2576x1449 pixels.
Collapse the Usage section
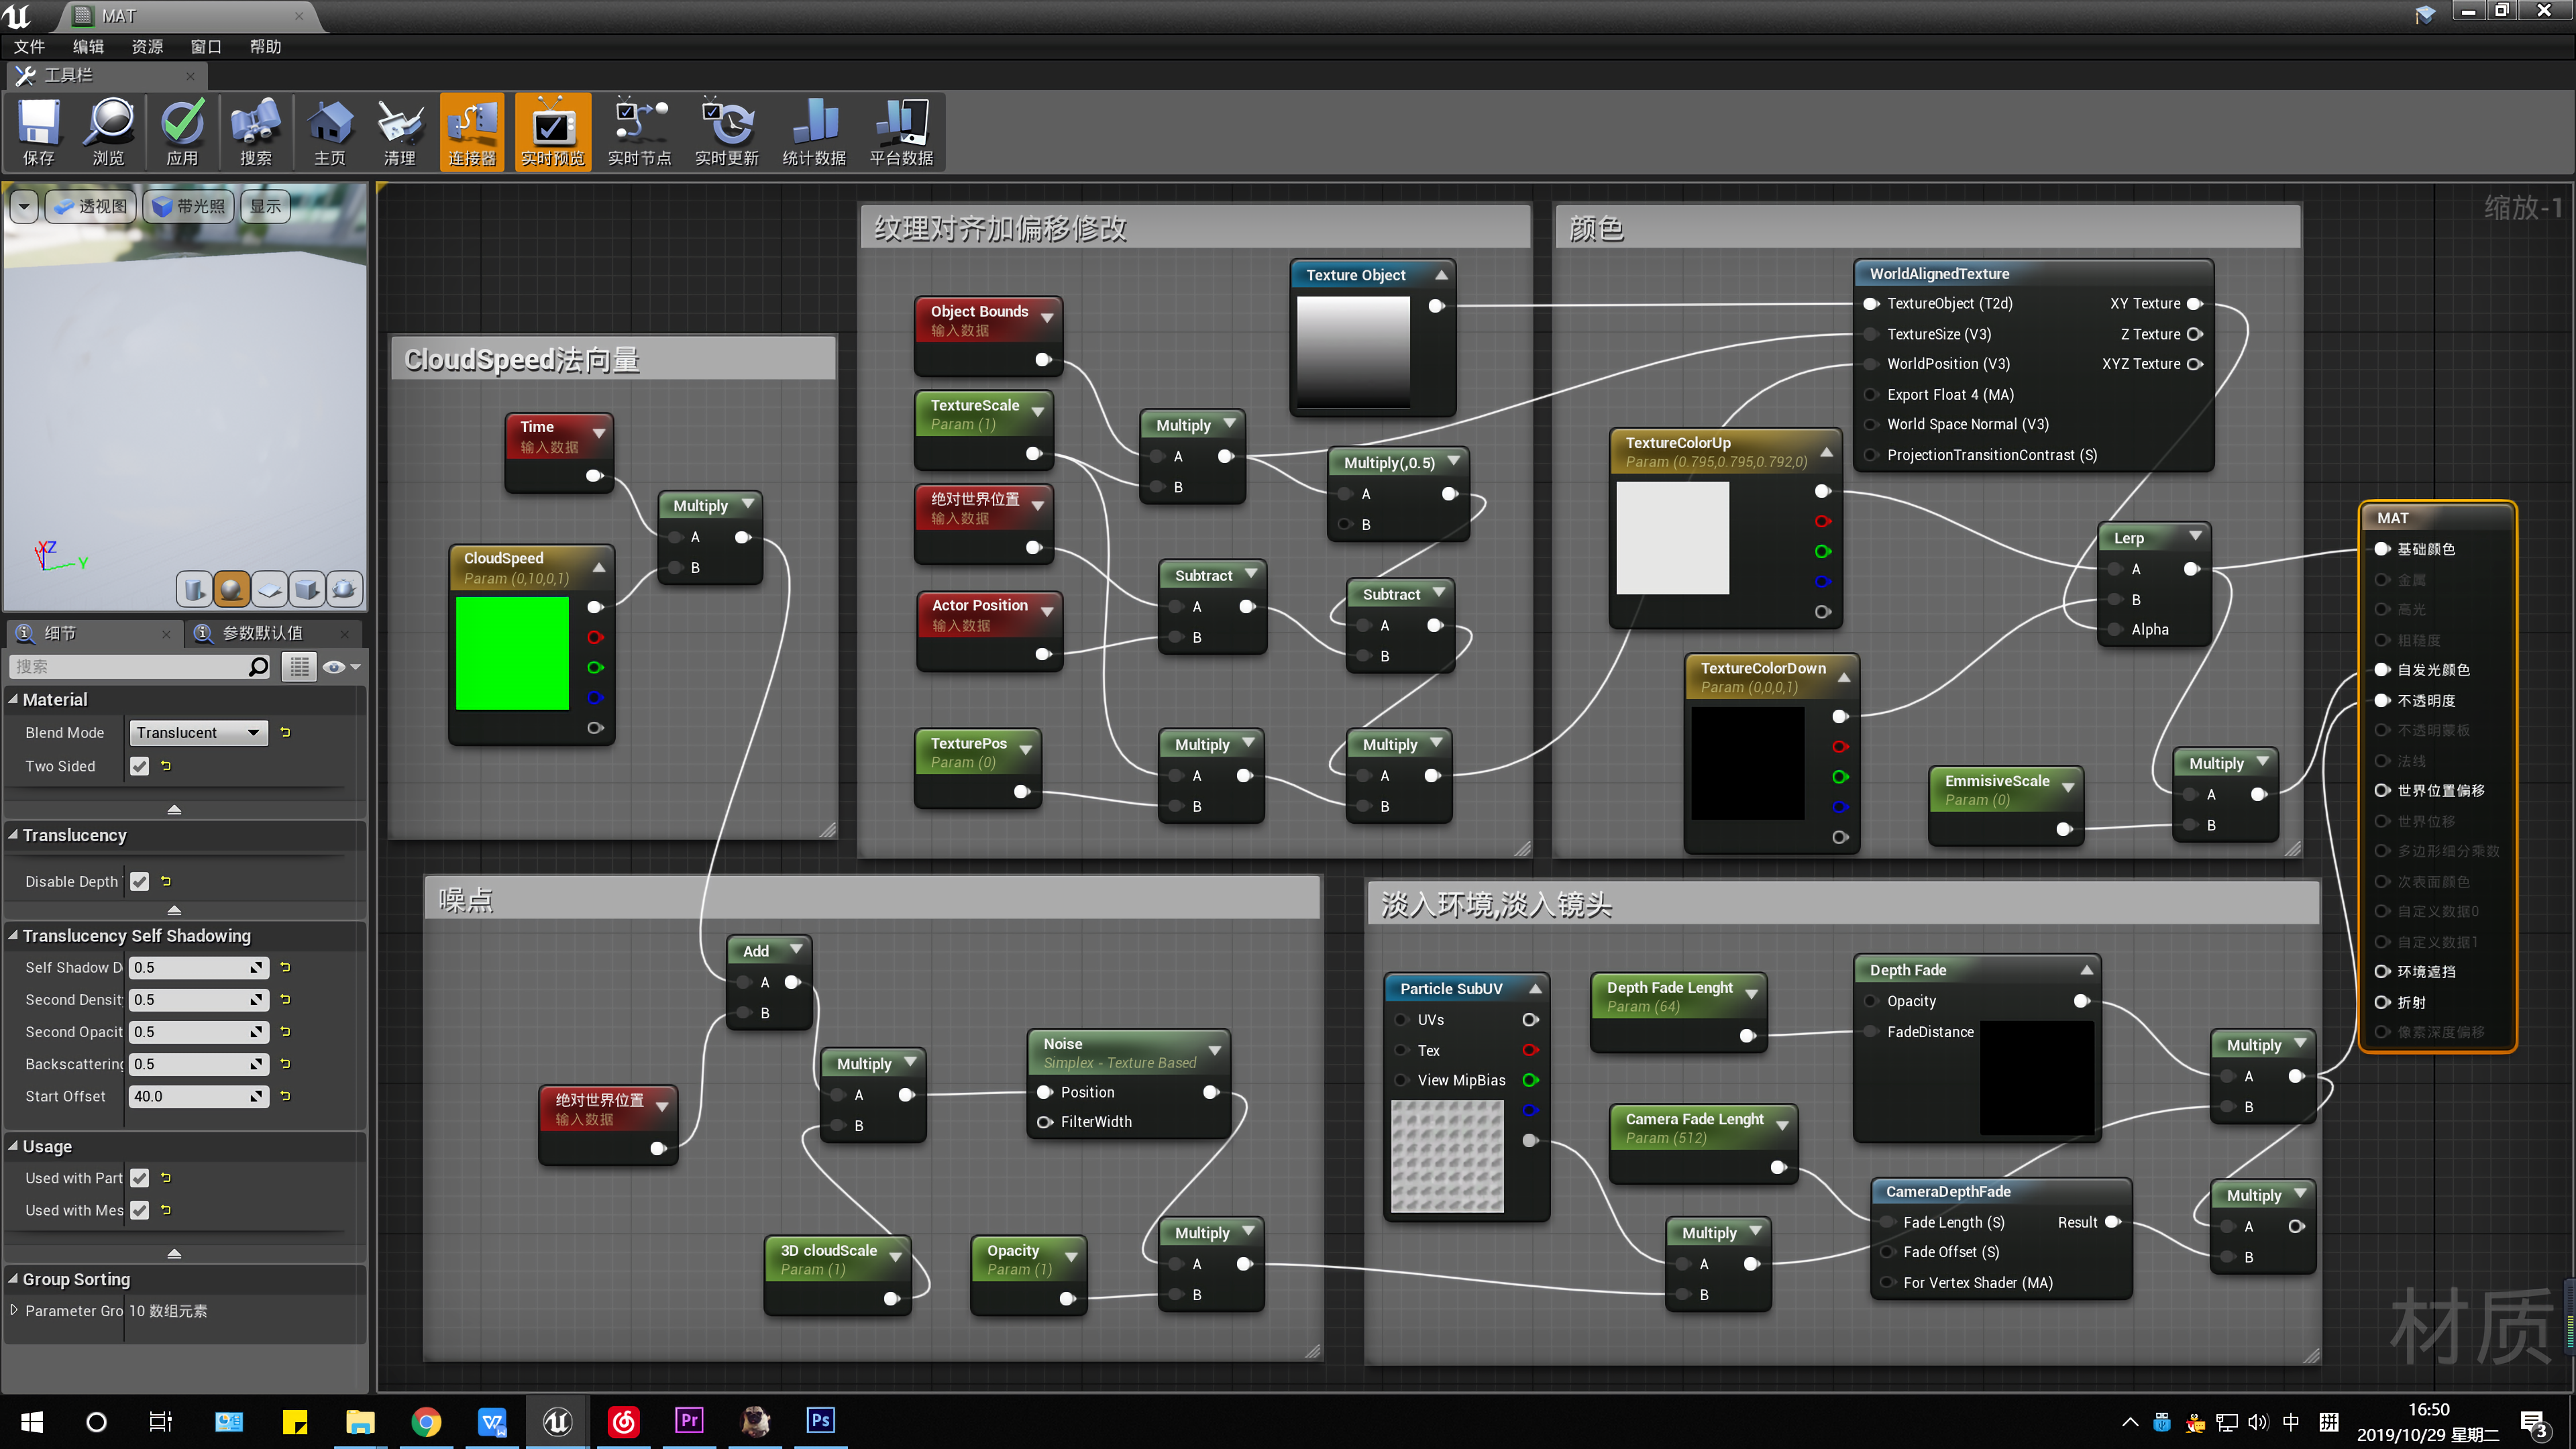coord(13,1146)
